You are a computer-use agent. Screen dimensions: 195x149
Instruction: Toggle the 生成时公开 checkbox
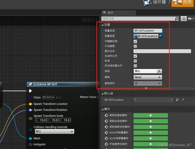[x=135, y=56]
